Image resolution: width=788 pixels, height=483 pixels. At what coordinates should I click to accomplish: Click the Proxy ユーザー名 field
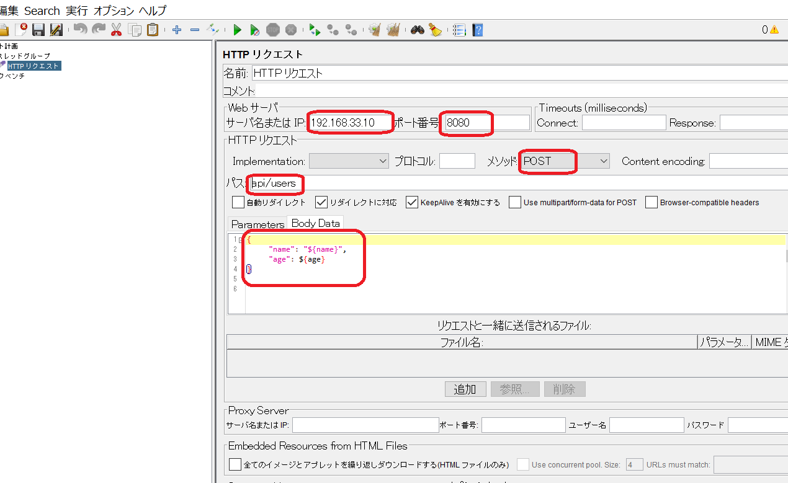point(647,425)
